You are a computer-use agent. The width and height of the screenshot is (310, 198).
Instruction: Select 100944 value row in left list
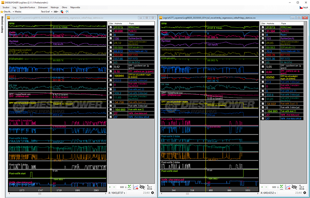131,76
